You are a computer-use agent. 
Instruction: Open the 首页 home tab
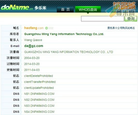pyautogui.click(x=65, y=9)
